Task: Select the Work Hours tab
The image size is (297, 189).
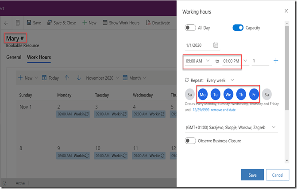Action: pyautogui.click(x=39, y=57)
